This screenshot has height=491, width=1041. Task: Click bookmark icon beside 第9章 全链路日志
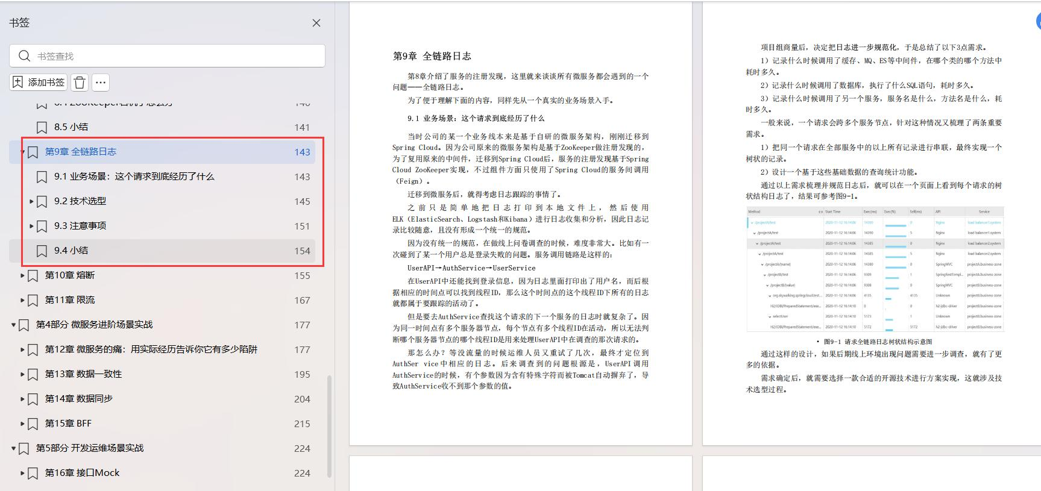(x=33, y=152)
